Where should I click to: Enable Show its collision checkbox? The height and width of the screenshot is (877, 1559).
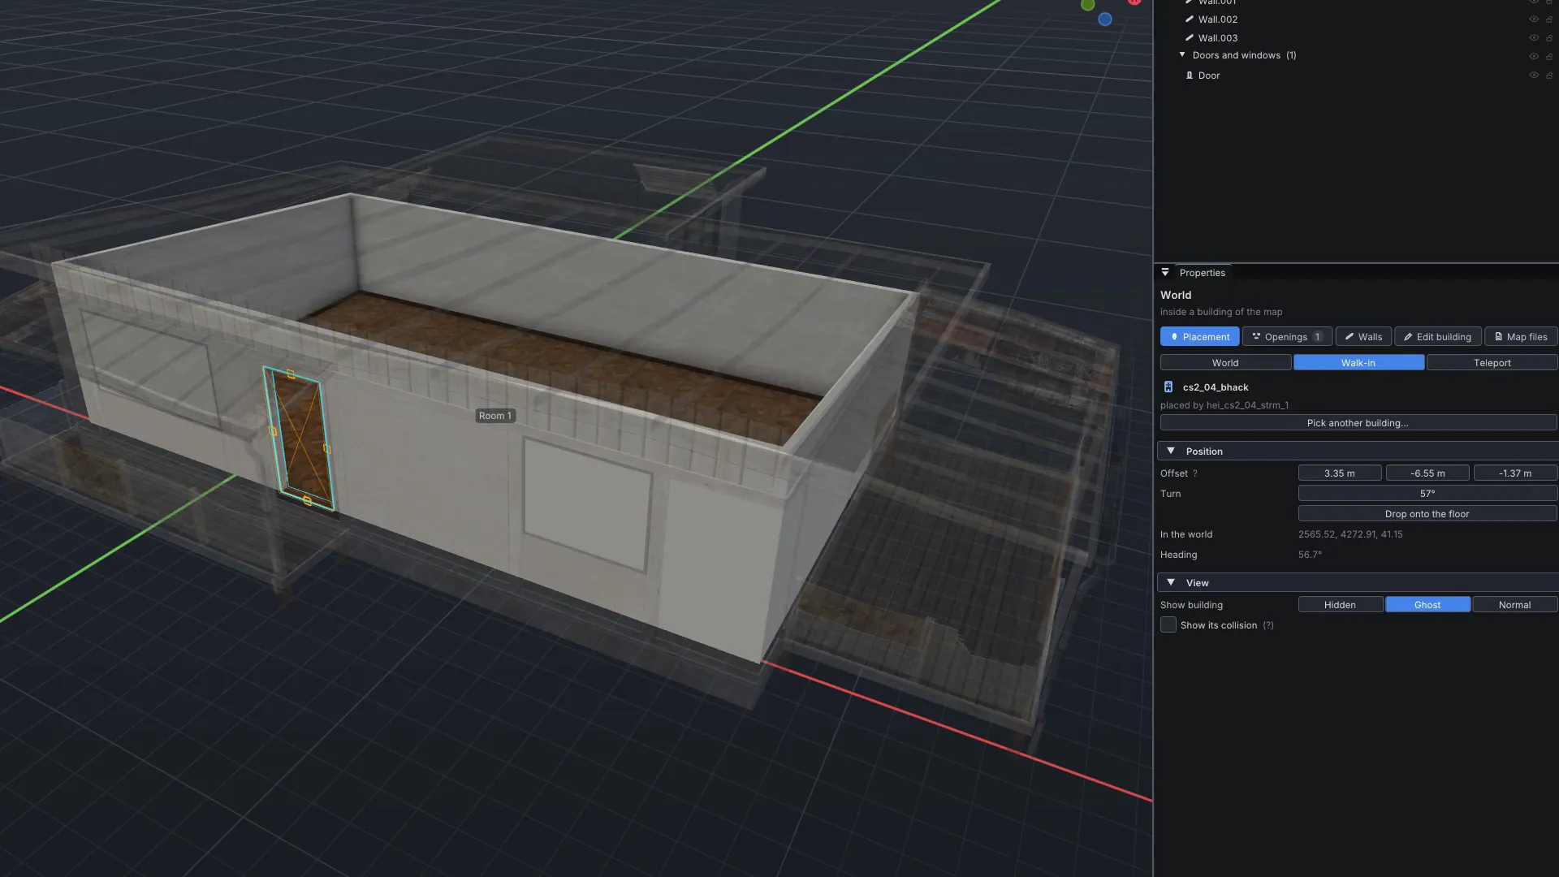pyautogui.click(x=1168, y=624)
